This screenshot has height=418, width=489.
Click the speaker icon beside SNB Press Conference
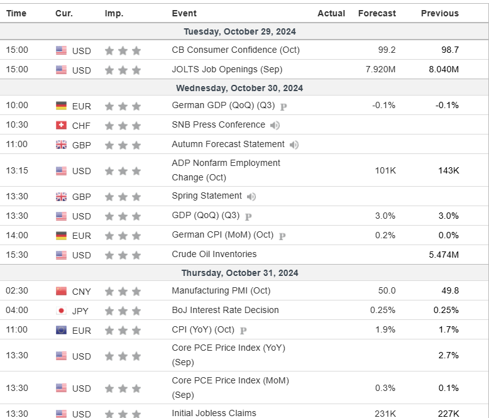275,125
